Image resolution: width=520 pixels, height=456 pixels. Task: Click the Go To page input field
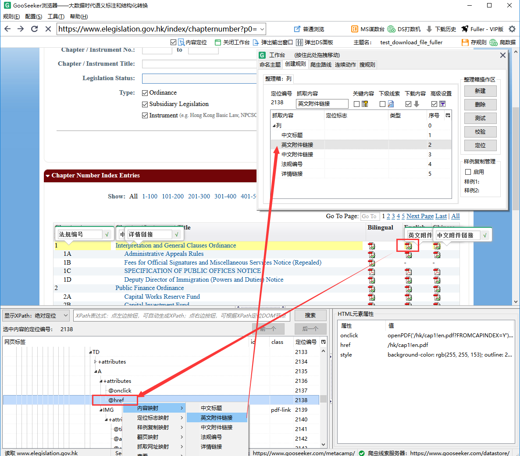point(370,216)
